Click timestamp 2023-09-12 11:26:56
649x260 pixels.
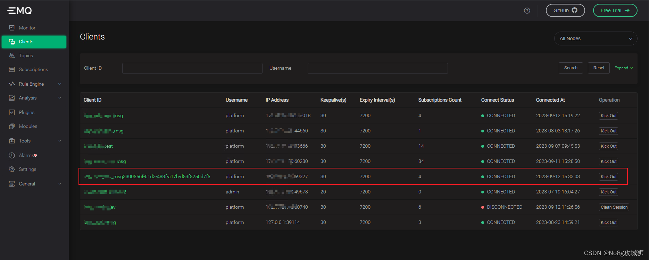558,207
